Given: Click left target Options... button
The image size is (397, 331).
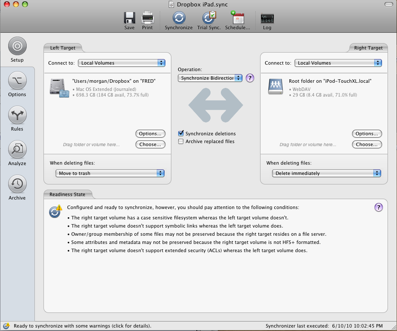Looking at the screenshot, I should 150,134.
